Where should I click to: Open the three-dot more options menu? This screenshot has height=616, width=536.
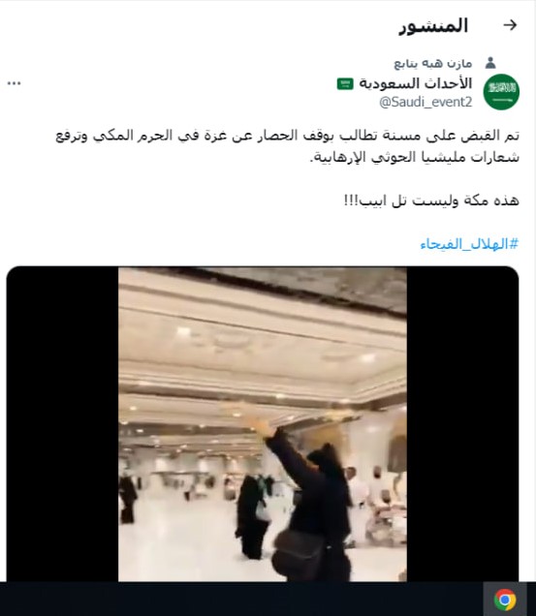tap(15, 83)
